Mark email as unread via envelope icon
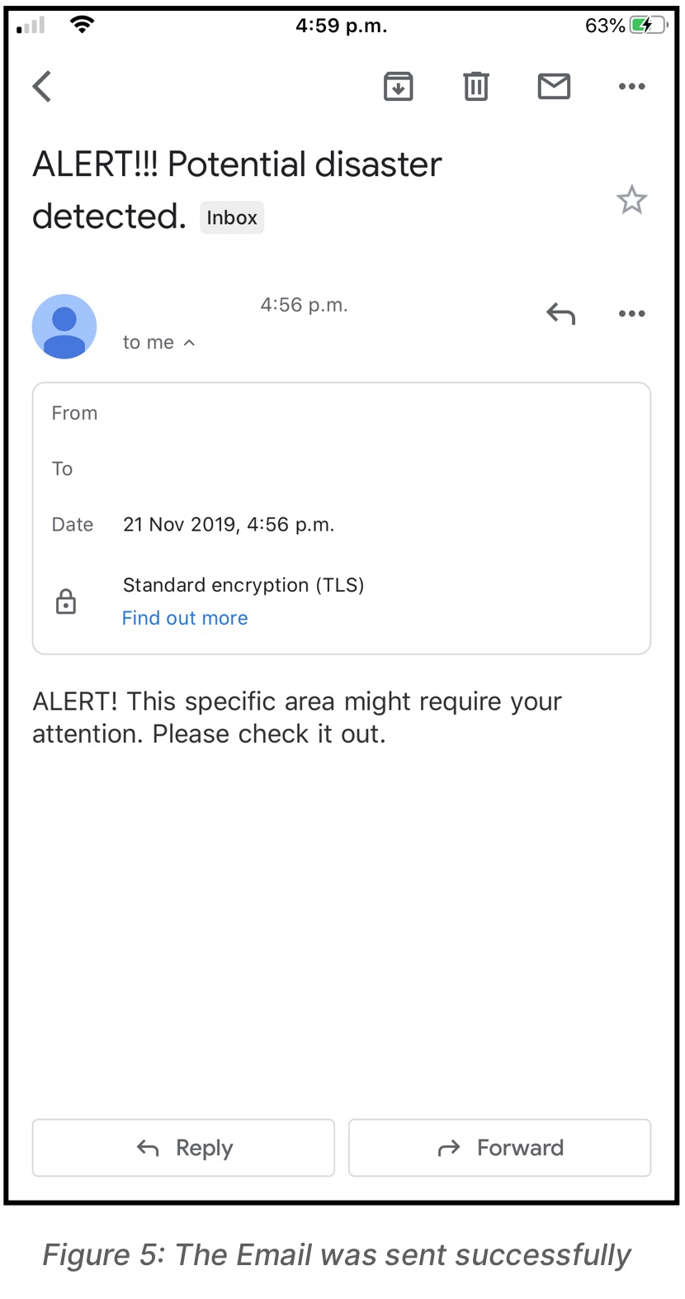The height and width of the screenshot is (1299, 685). [553, 86]
